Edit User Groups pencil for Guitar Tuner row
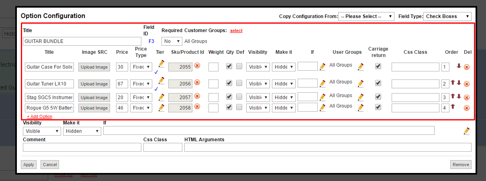The height and width of the screenshot is (181, 486). click(x=361, y=83)
